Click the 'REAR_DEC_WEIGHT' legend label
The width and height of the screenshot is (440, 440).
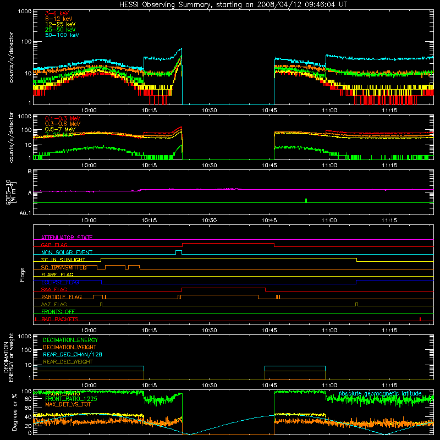tap(68, 362)
